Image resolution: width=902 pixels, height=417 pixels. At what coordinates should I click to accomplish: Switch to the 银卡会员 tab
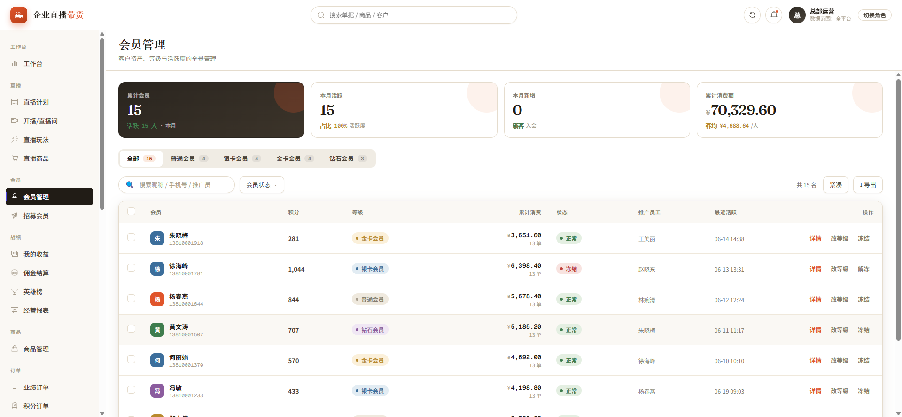(x=242, y=159)
